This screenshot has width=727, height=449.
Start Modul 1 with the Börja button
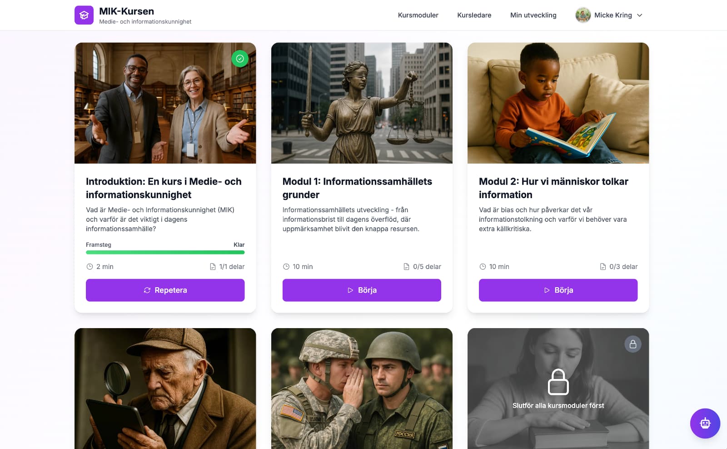click(362, 290)
